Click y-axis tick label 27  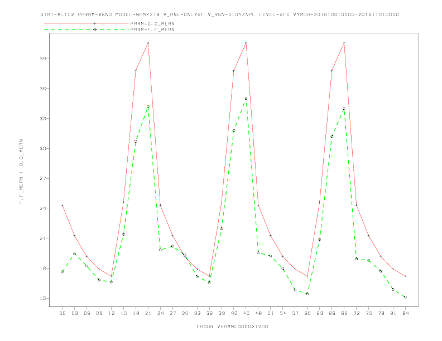coord(43,178)
